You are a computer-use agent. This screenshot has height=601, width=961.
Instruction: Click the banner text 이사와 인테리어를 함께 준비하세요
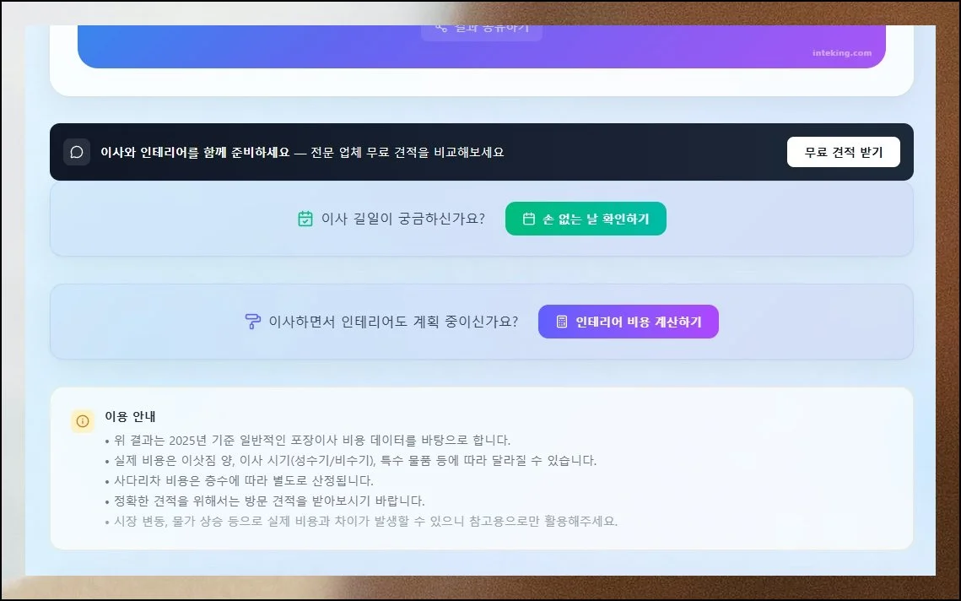[x=194, y=152]
